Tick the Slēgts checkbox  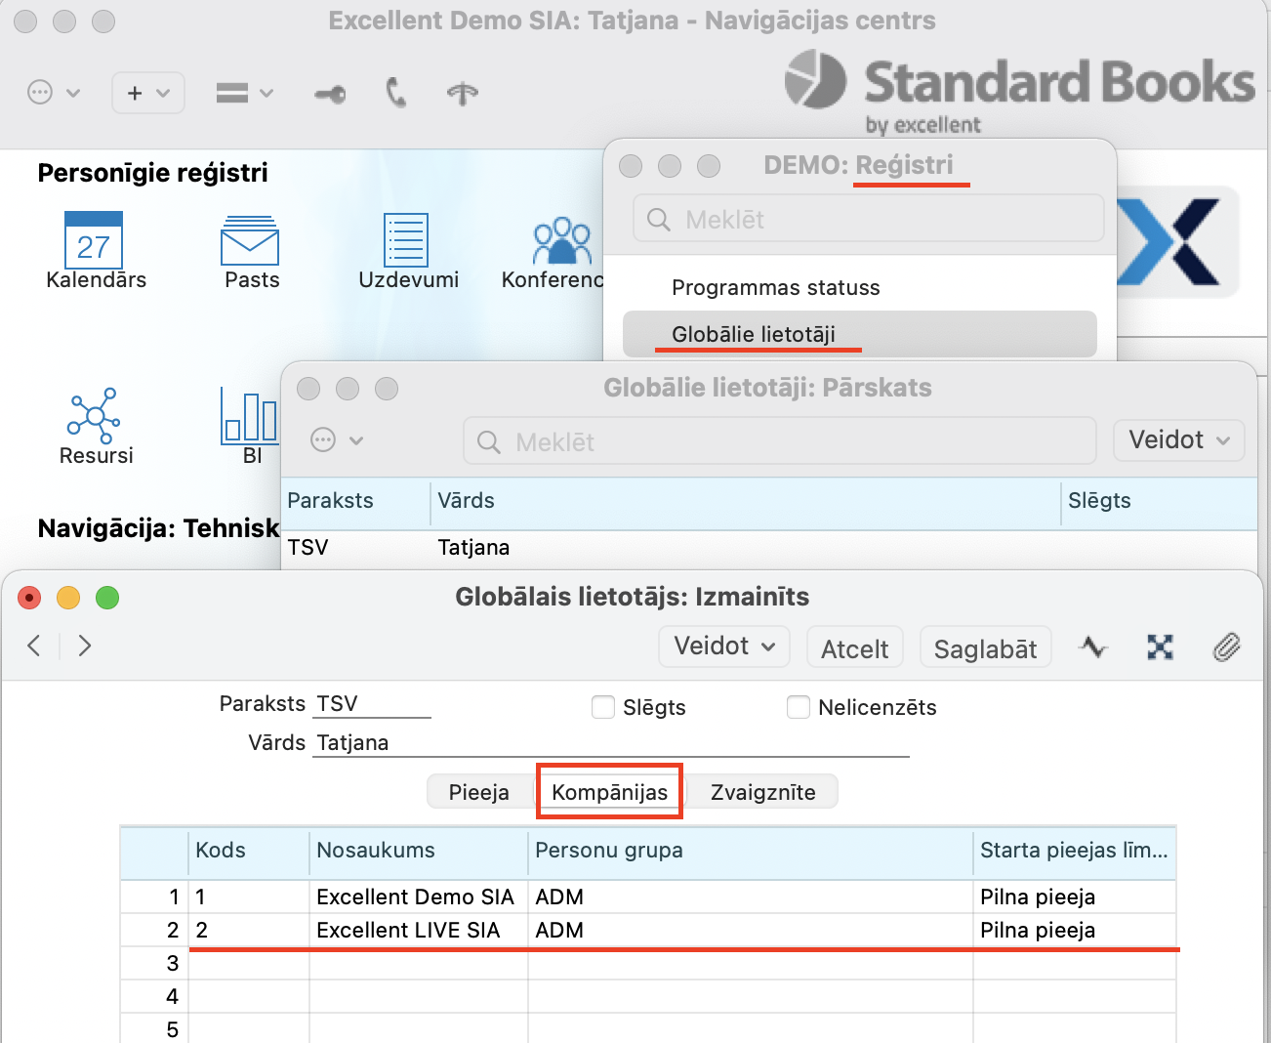(x=603, y=707)
